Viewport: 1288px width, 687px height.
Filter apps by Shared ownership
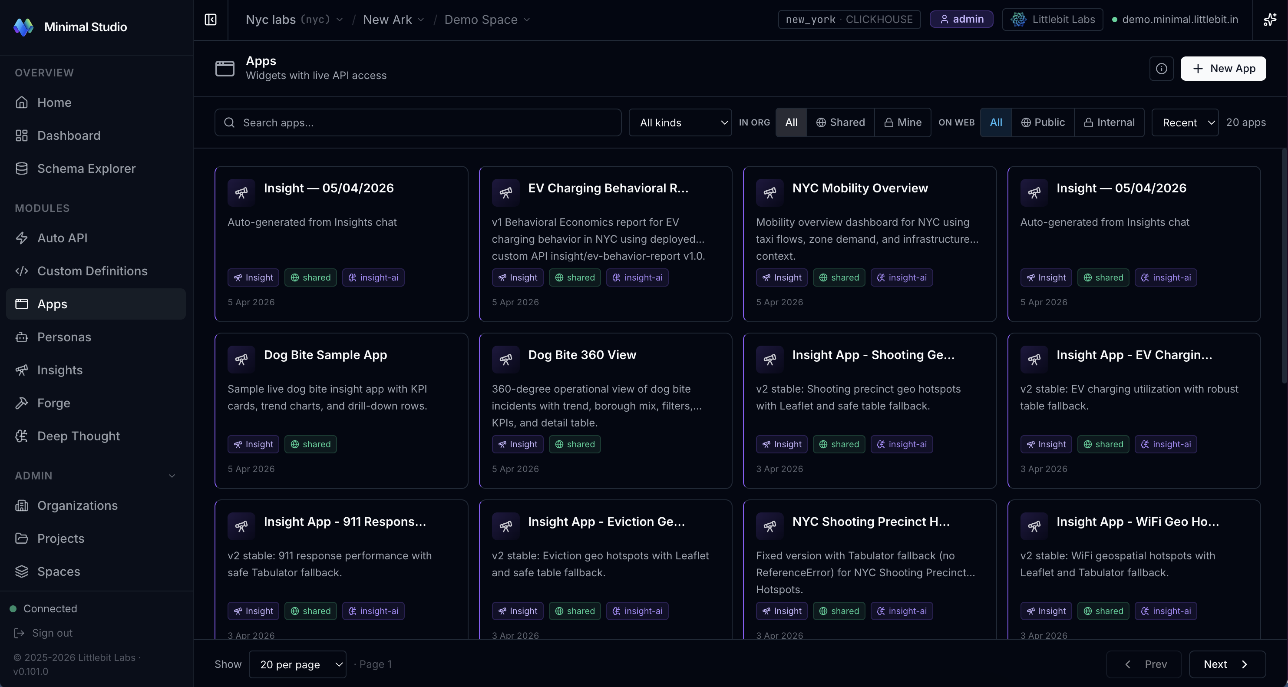(840, 122)
